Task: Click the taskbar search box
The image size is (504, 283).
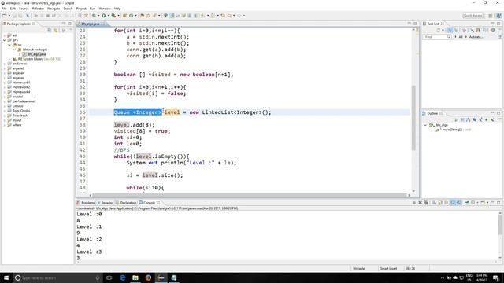Action: 57,277
